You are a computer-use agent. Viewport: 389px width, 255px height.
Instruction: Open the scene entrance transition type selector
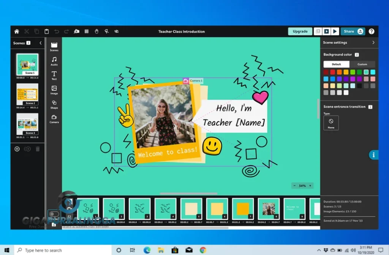tap(330, 122)
